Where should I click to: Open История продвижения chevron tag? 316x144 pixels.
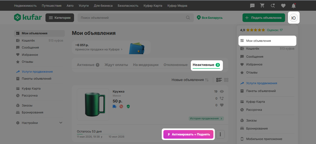pos(206,119)
